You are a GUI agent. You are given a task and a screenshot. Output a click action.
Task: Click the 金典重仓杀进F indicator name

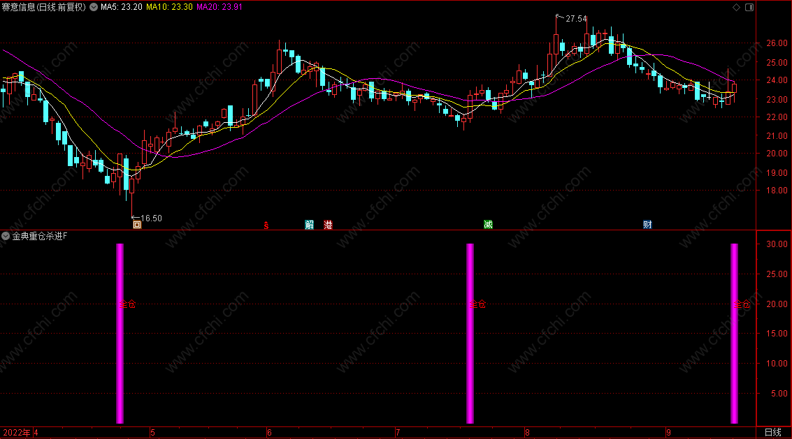pos(40,236)
